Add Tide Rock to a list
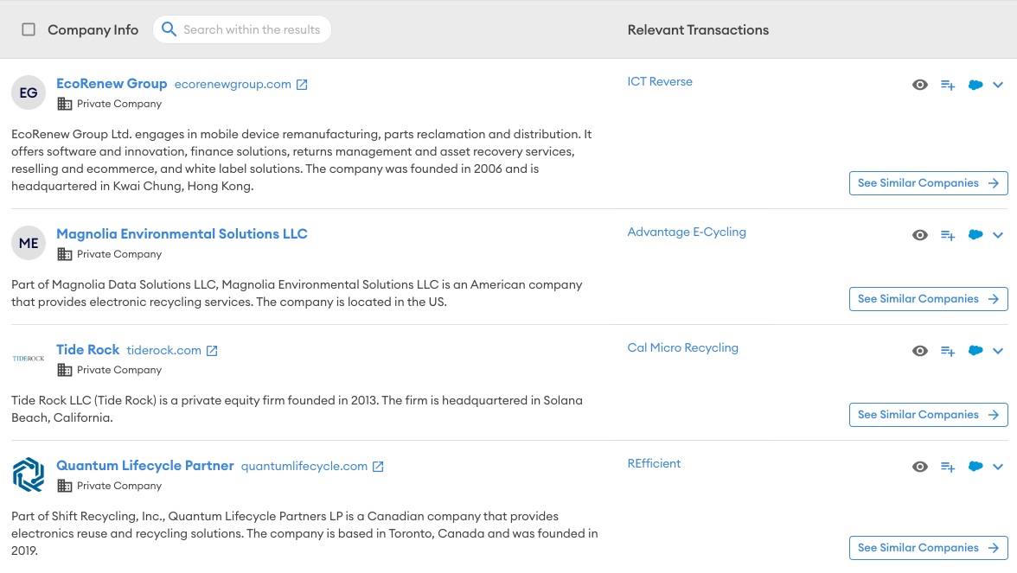This screenshot has width=1017, height=573. [x=948, y=351]
